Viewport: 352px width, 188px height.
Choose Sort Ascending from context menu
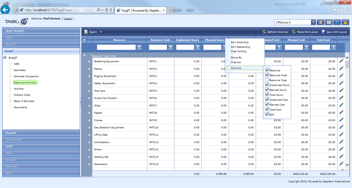(239, 42)
